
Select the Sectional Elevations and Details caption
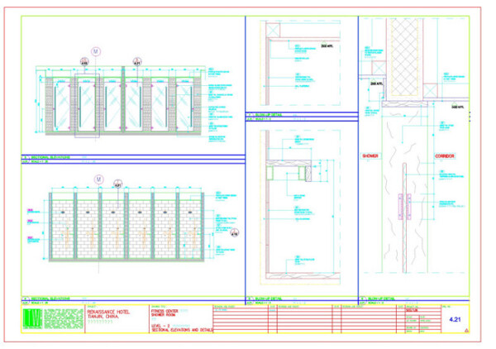(x=182, y=330)
